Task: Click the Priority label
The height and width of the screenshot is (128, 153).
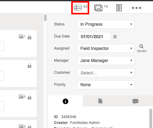Action: pyautogui.click(x=60, y=85)
